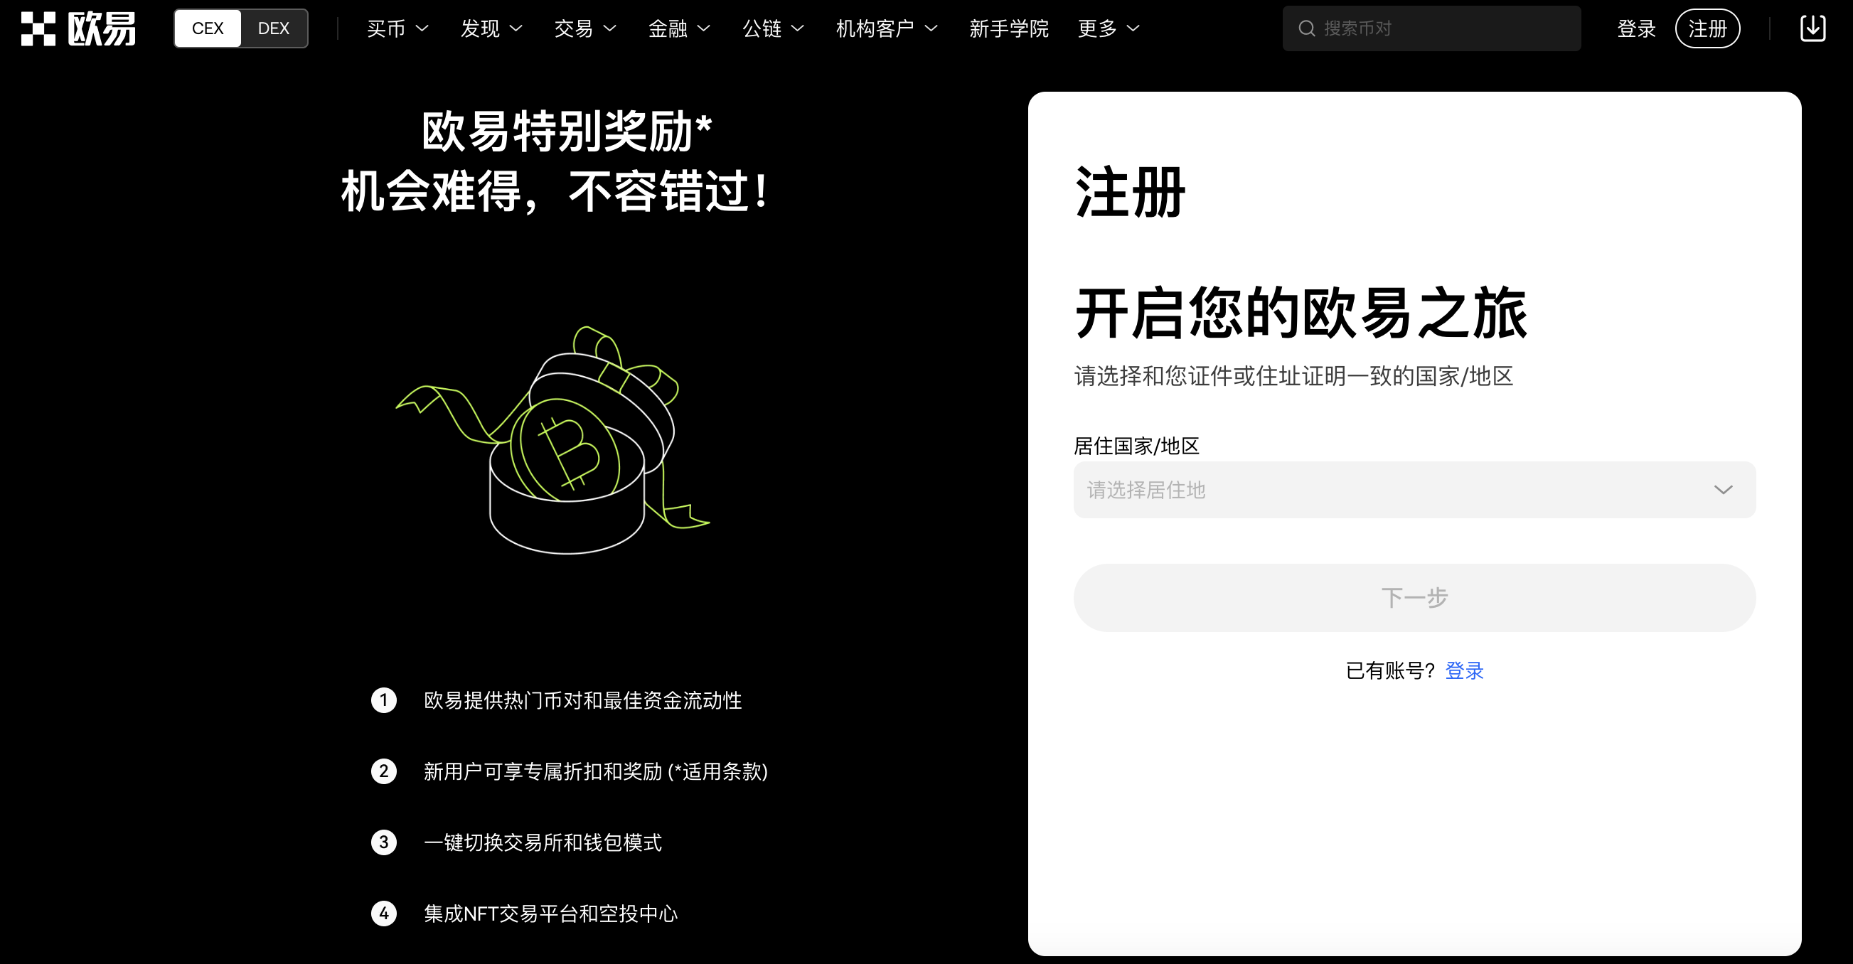Click the OKX 欧易 logo
The width and height of the screenshot is (1853, 964).
pyautogui.click(x=78, y=28)
